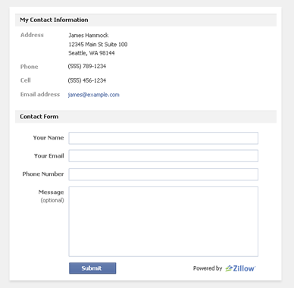Click the Phone Number field label
294x288 pixels.
click(43, 174)
